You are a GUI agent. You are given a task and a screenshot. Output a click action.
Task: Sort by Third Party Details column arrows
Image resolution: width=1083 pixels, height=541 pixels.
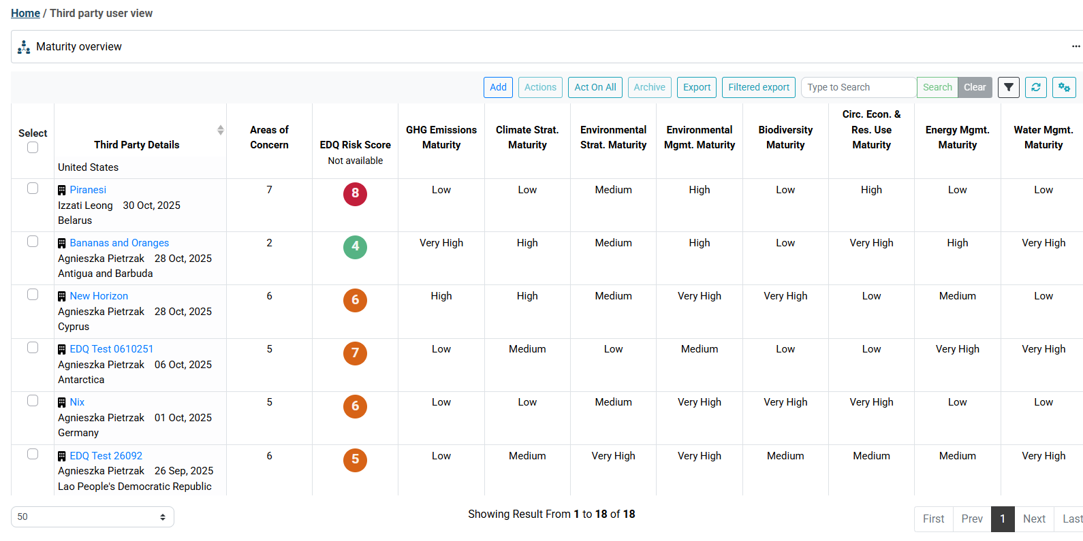pos(220,130)
